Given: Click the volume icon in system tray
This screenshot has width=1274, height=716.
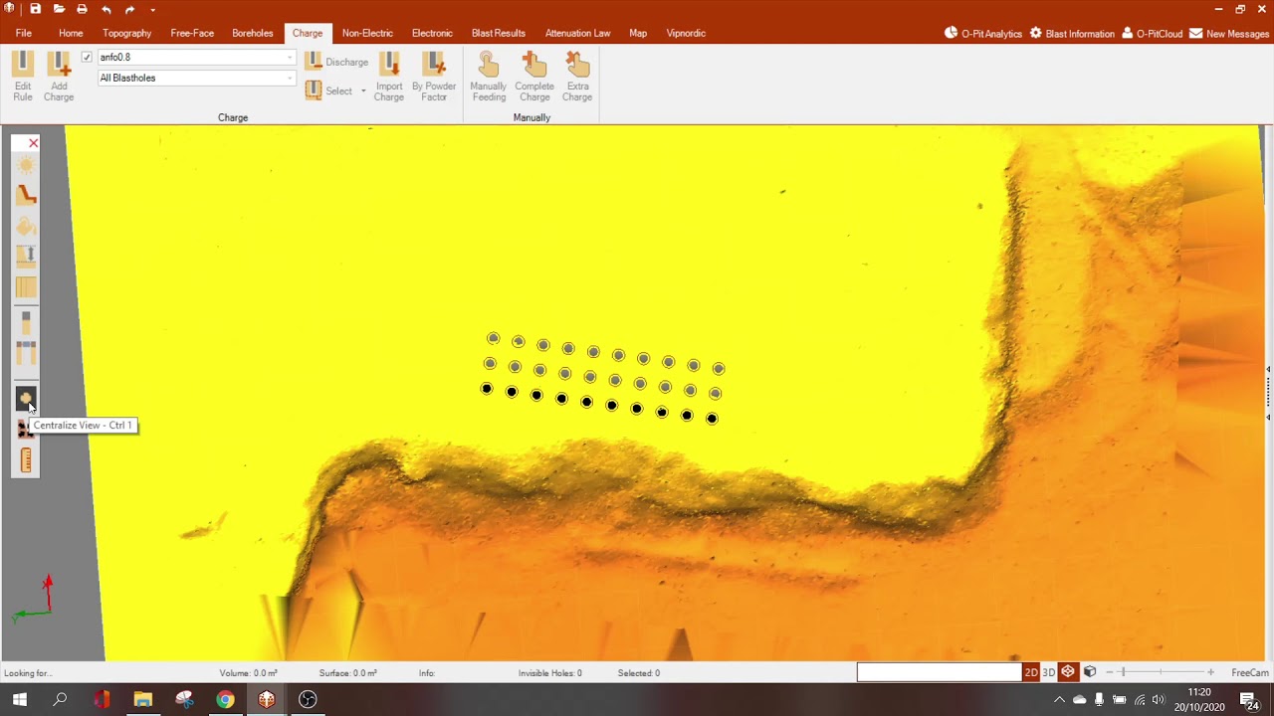Looking at the screenshot, I should (1158, 699).
